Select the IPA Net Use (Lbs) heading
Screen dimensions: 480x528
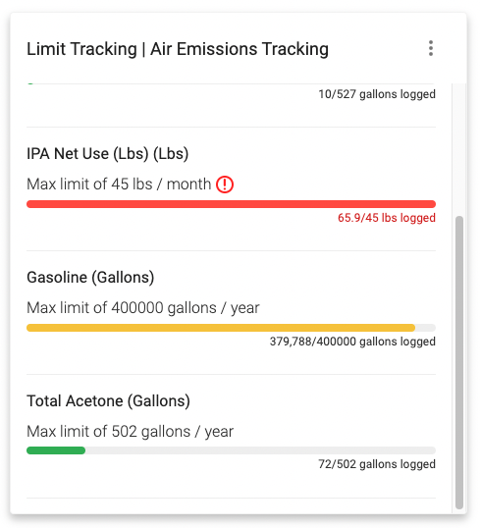click(x=107, y=154)
